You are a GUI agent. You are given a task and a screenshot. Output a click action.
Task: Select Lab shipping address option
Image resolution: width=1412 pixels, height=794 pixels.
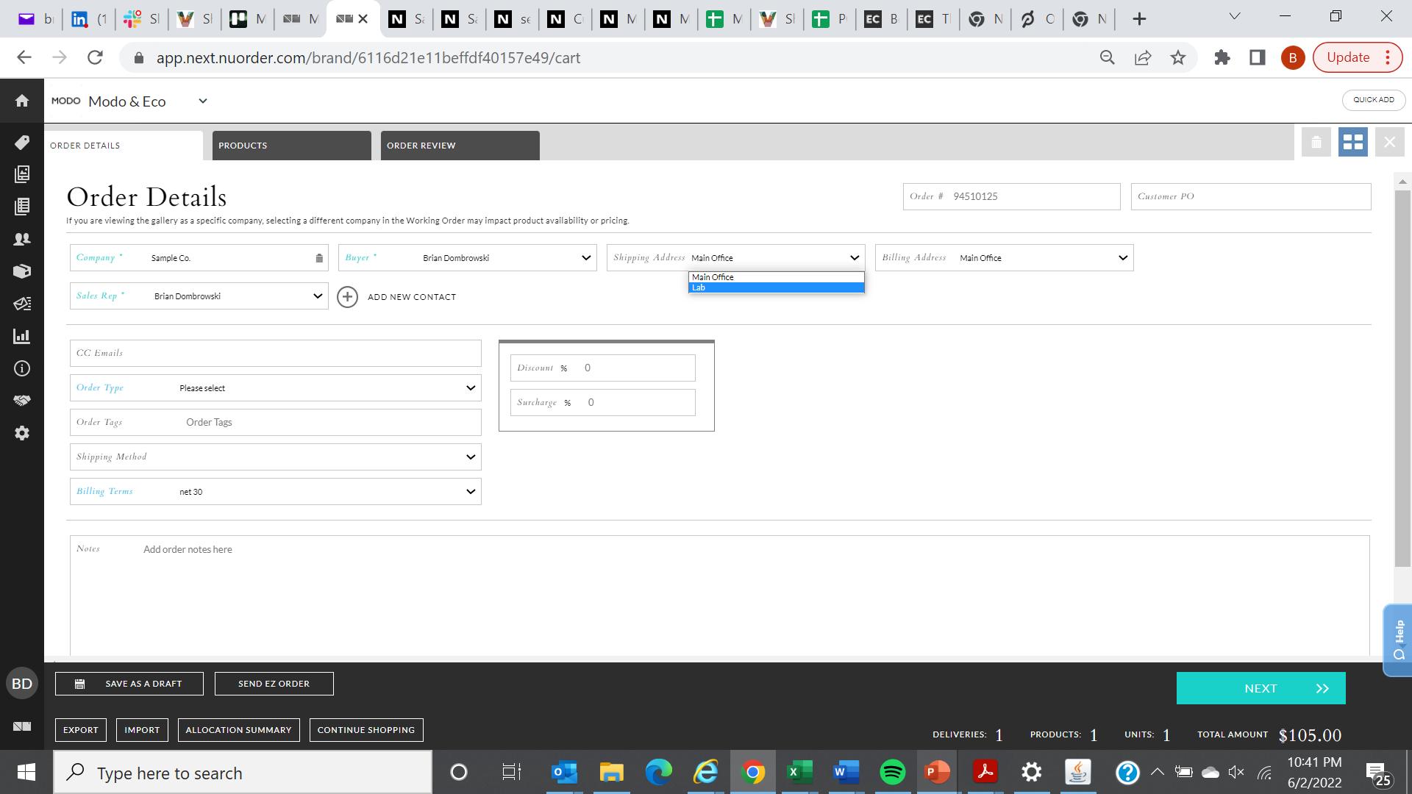(x=775, y=288)
